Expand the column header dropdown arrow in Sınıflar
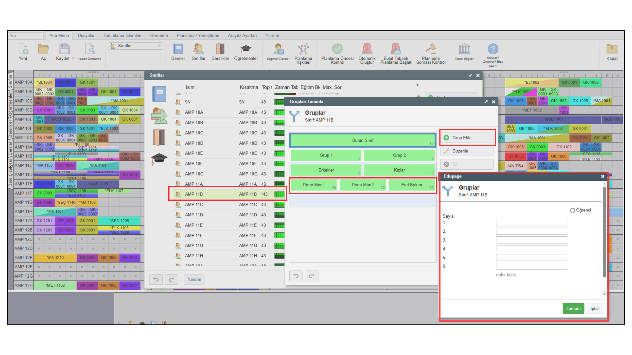632x355 pixels. [417, 85]
